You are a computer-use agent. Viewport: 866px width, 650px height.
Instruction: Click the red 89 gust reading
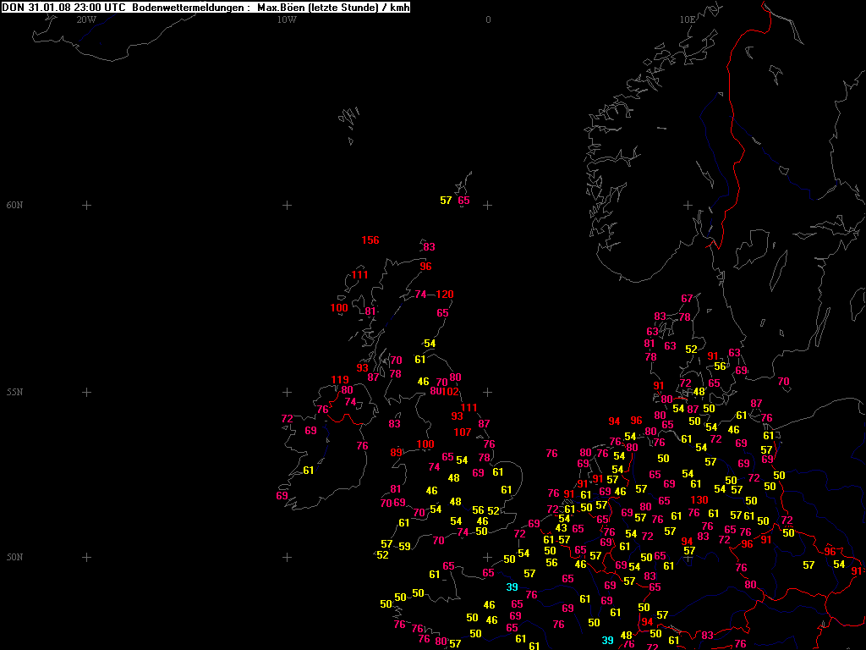point(397,453)
